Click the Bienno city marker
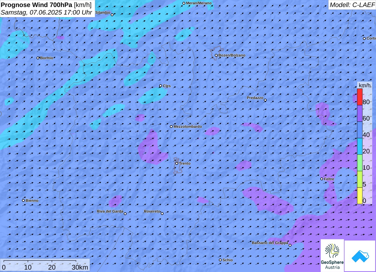This screenshot has height=272, width=376. (x=23, y=200)
